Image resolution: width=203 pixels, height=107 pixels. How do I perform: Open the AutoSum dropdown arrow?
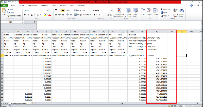(172, 9)
